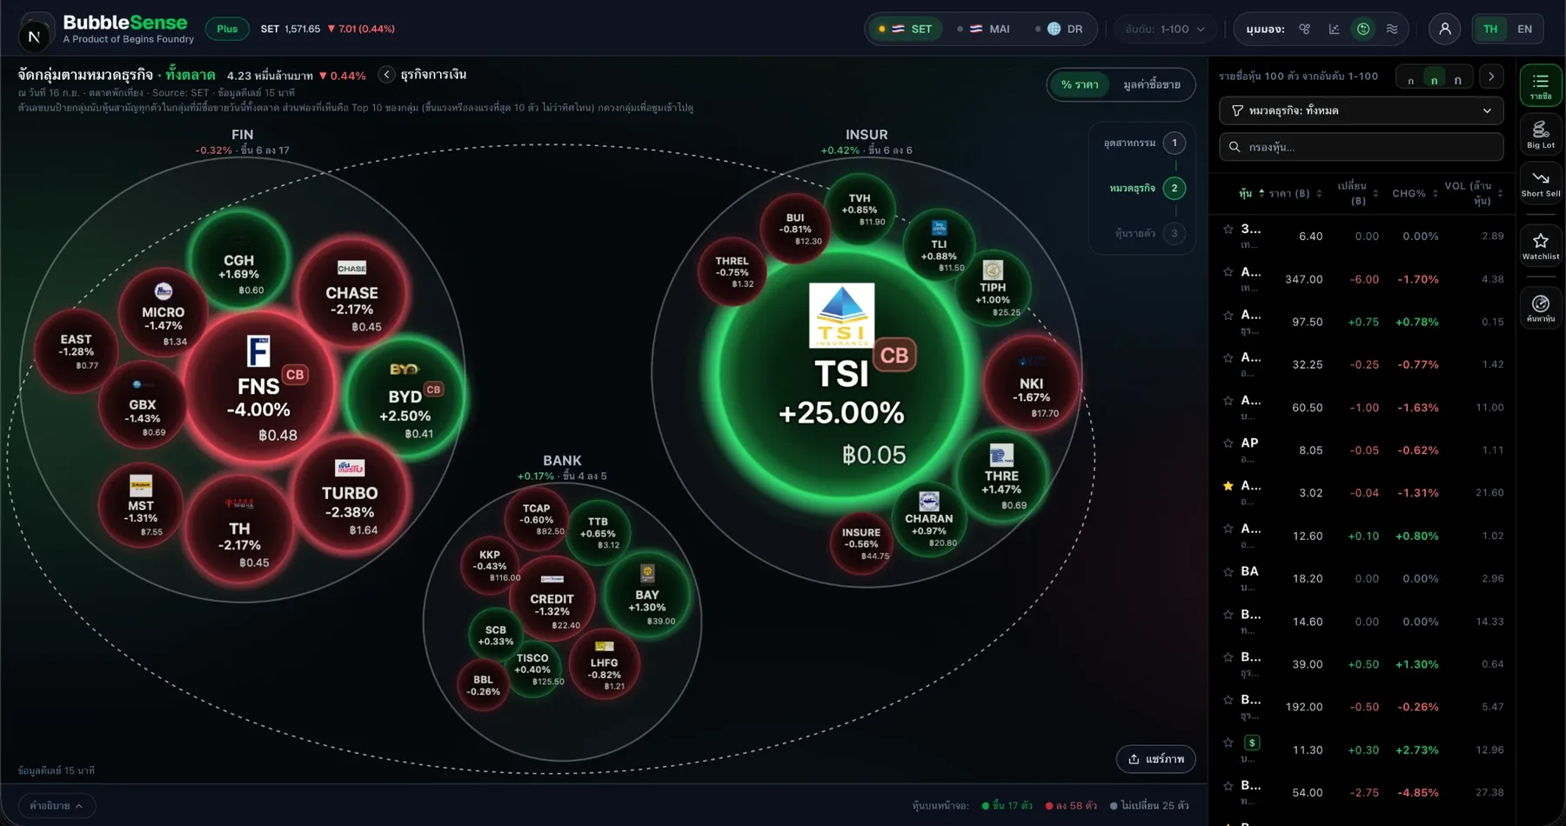Go back with chevron beside ธุรกิจการเงิน
The width and height of the screenshot is (1566, 826).
386,75
